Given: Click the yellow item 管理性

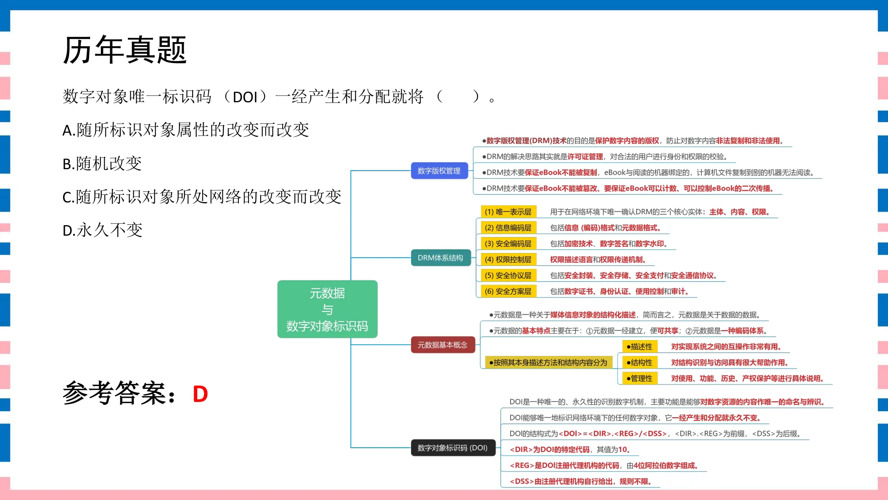Looking at the screenshot, I should coord(640,378).
